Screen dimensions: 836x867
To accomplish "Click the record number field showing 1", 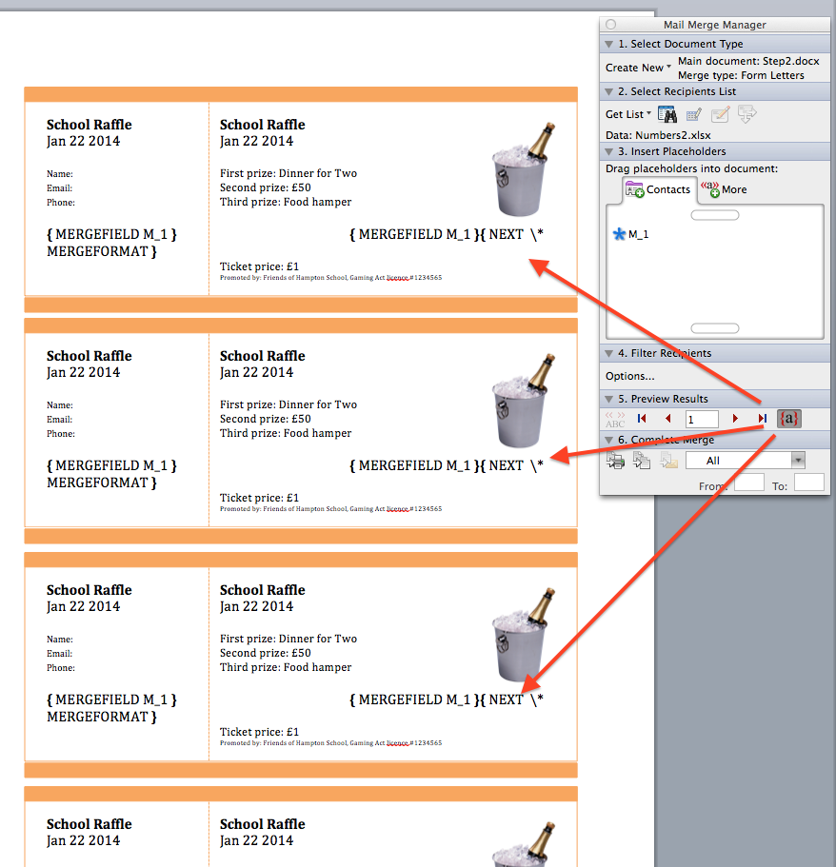I will 702,419.
